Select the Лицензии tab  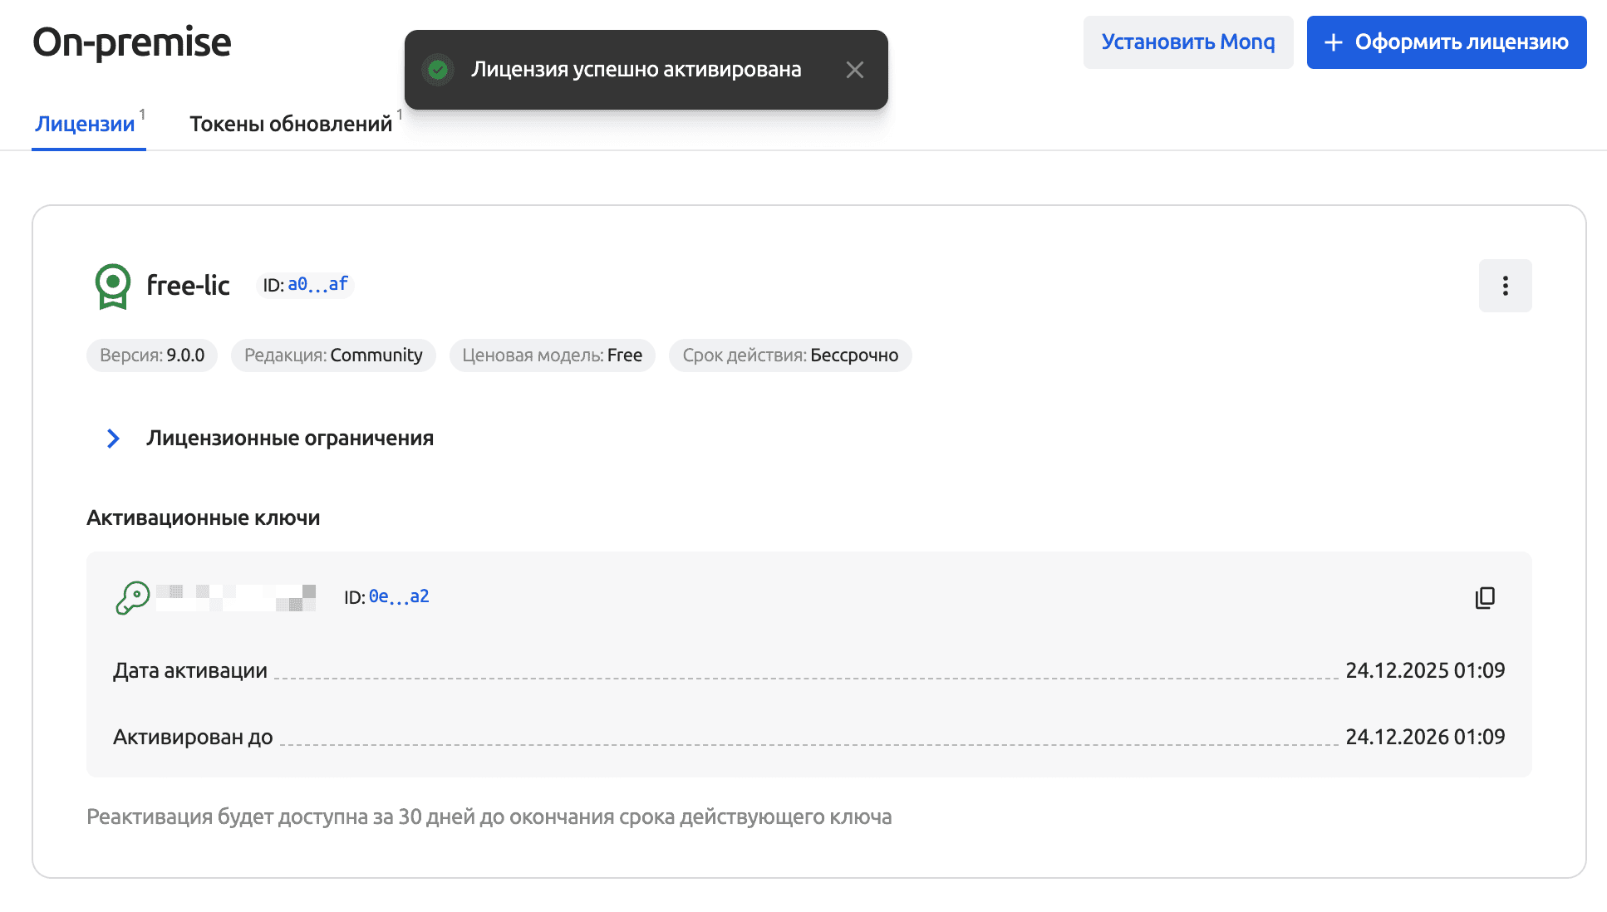85,124
